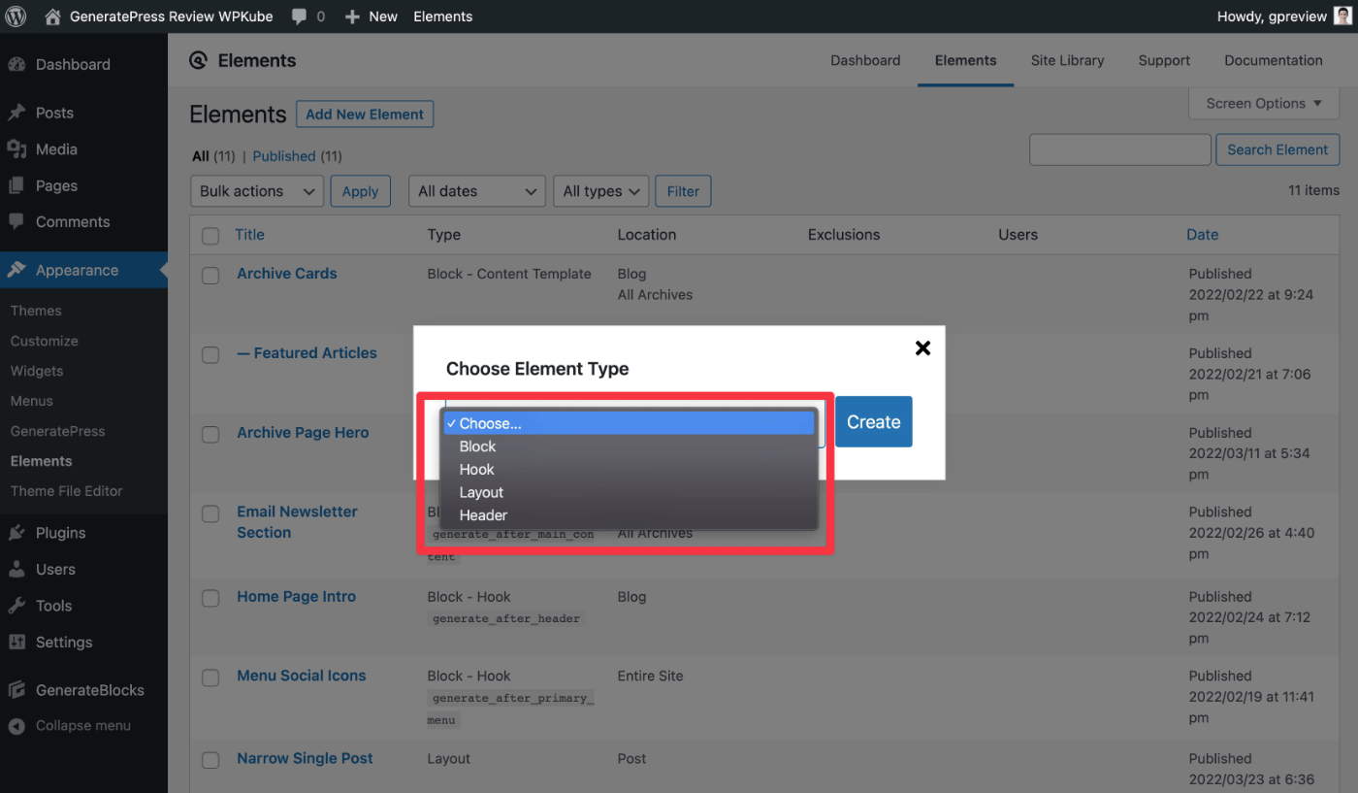
Task: Expand Screen Options panel
Action: pos(1264,103)
